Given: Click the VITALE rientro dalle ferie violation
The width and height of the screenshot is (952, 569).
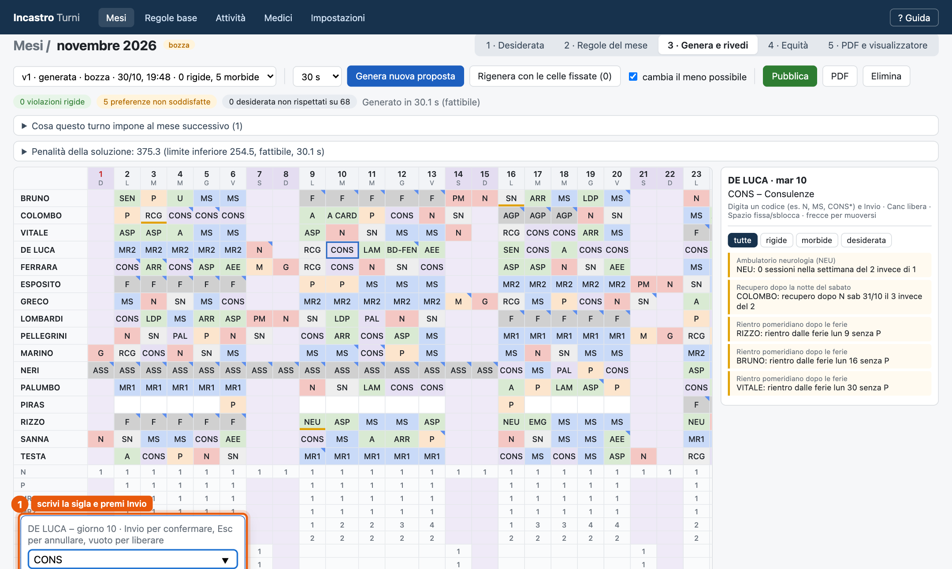Looking at the screenshot, I should [x=829, y=383].
